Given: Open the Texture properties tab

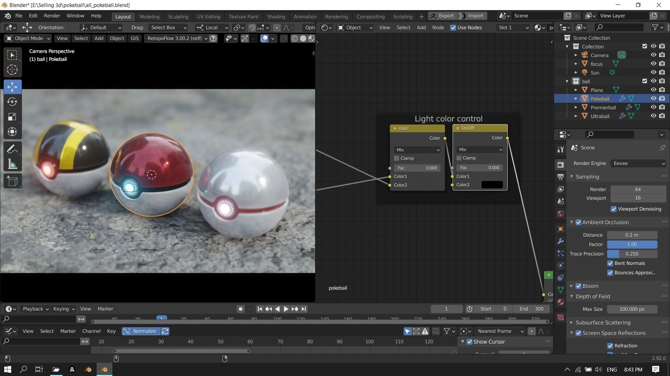Looking at the screenshot, I should click(560, 317).
